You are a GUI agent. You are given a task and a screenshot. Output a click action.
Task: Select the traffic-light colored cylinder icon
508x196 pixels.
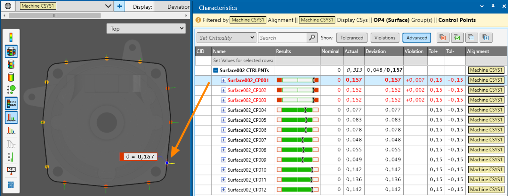(x=11, y=64)
